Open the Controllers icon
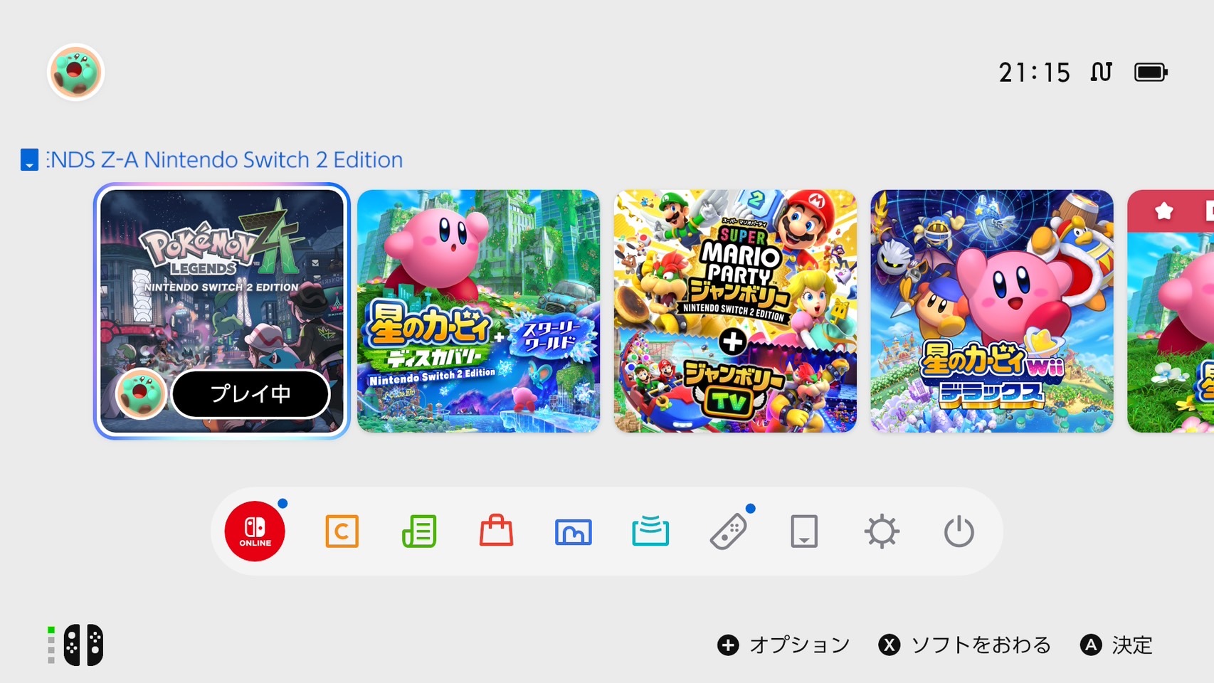The image size is (1214, 683). point(728,531)
